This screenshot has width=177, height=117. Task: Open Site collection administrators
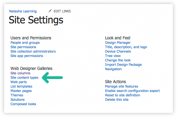pyautogui.click(x=33, y=51)
